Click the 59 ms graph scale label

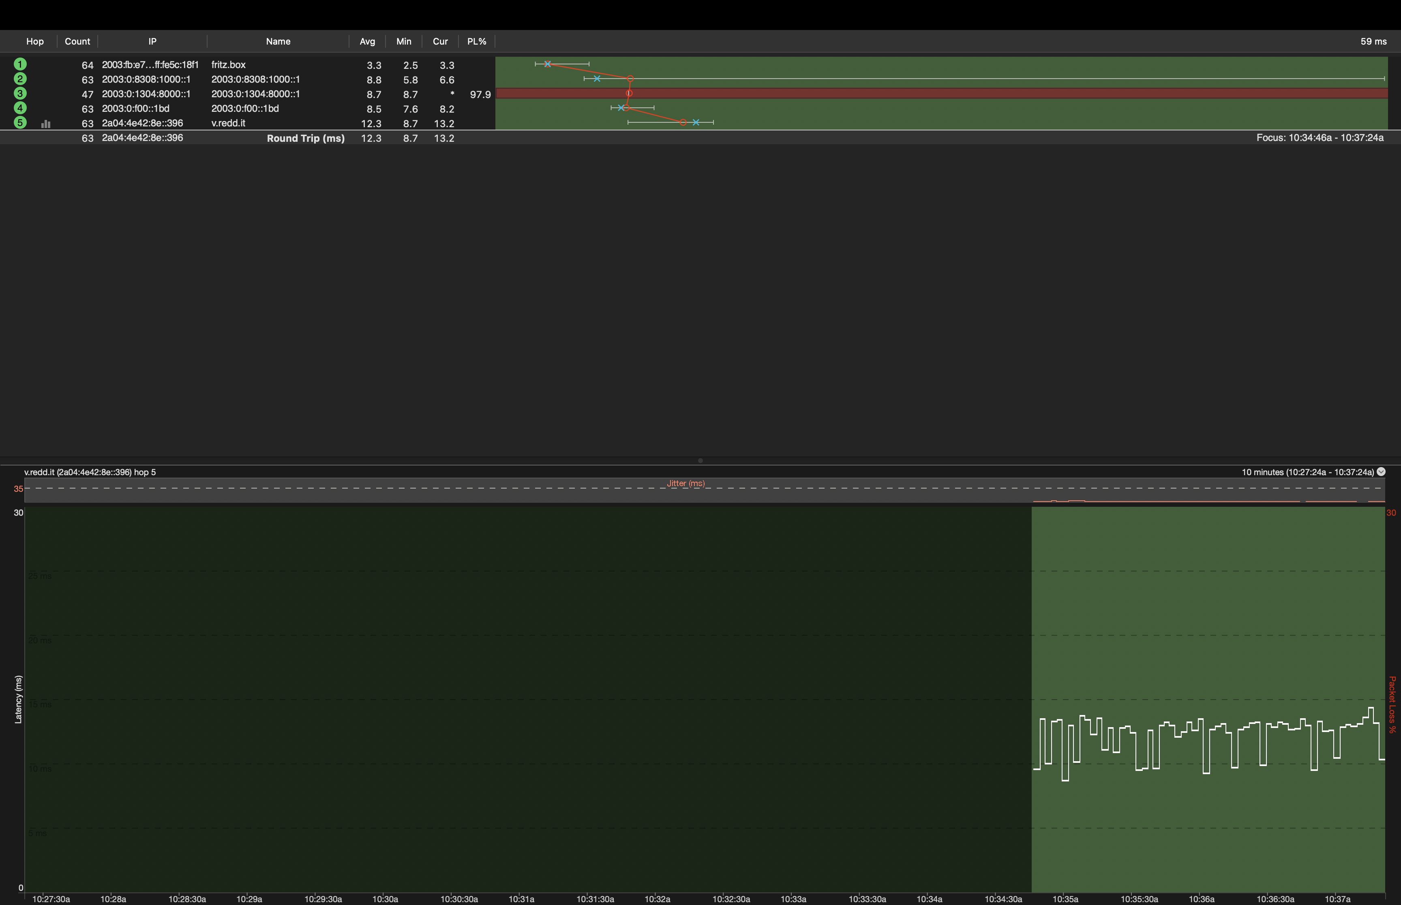[1373, 41]
